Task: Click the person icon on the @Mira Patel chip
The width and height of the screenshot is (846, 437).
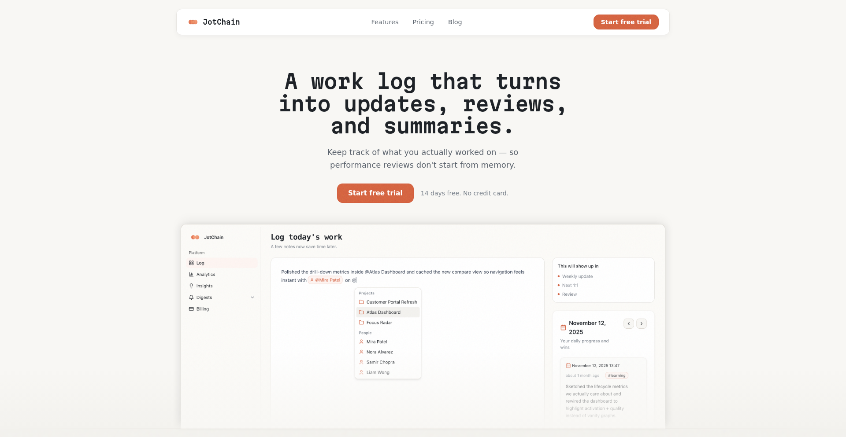Action: [312, 280]
